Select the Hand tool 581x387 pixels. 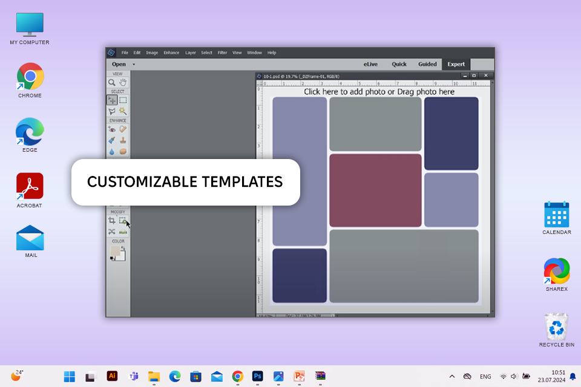(x=123, y=82)
